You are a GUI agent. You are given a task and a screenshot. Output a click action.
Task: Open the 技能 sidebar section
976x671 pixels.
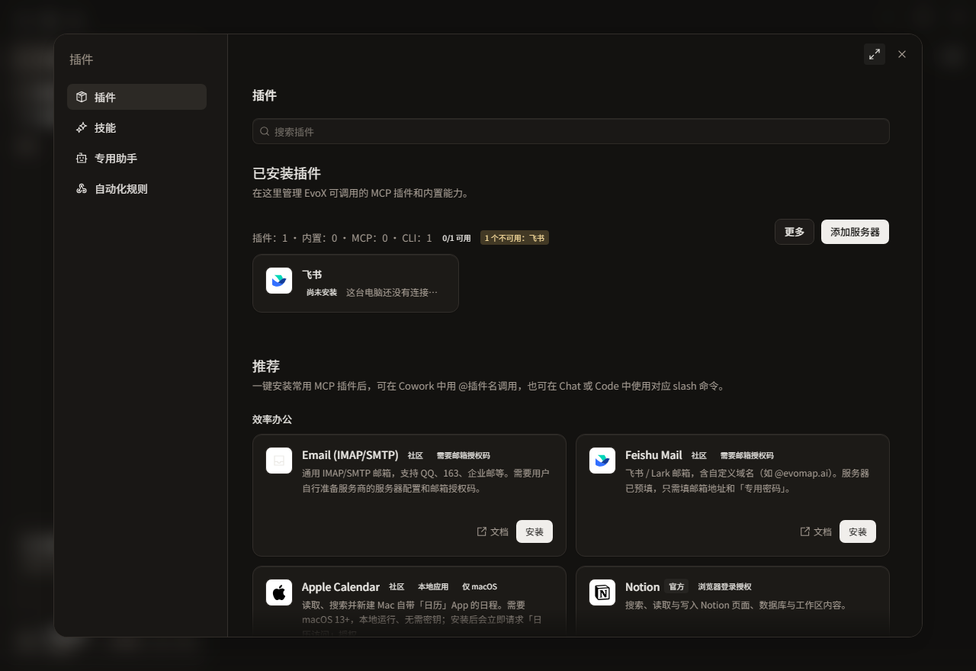pyautogui.click(x=136, y=127)
